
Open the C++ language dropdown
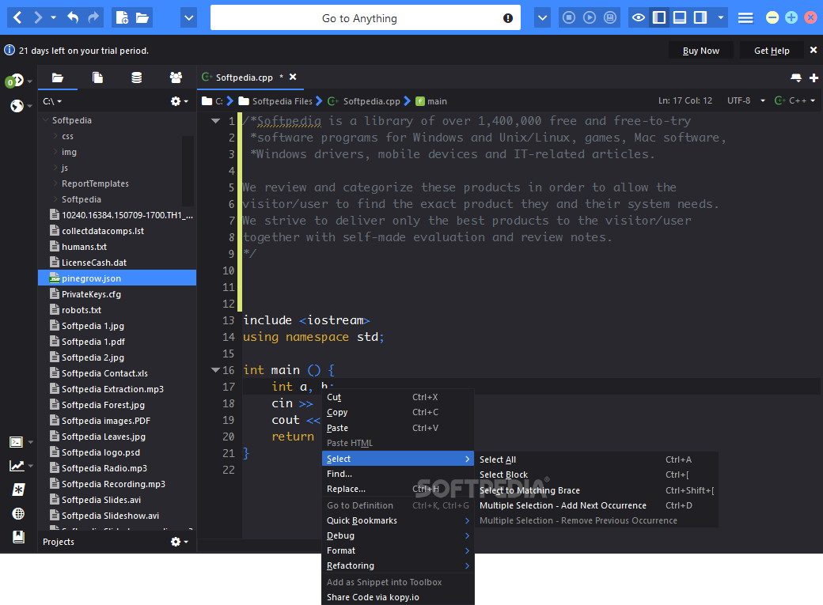tap(795, 100)
